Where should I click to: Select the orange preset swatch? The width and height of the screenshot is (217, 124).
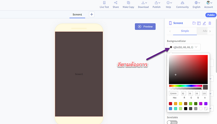176,104
